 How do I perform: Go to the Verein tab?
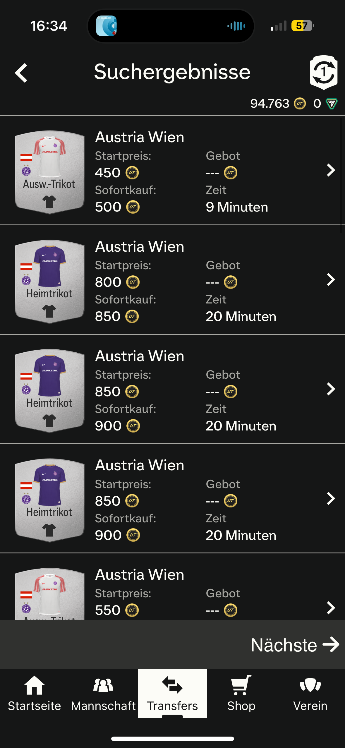pyautogui.click(x=310, y=693)
